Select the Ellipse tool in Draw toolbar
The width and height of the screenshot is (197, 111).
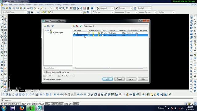pyautogui.click(x=2, y=46)
